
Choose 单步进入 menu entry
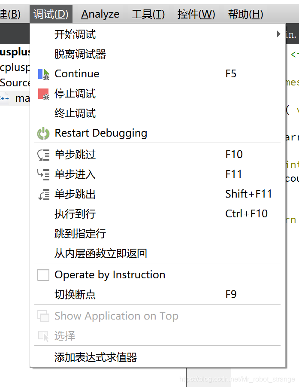tap(158, 174)
